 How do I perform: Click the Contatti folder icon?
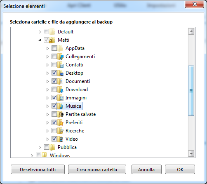pyautogui.click(x=60, y=65)
